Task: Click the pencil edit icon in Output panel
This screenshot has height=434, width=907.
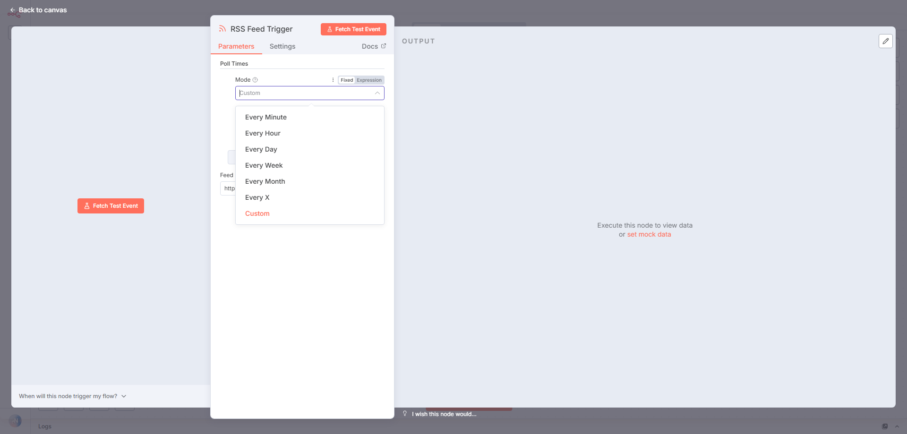Action: click(885, 41)
